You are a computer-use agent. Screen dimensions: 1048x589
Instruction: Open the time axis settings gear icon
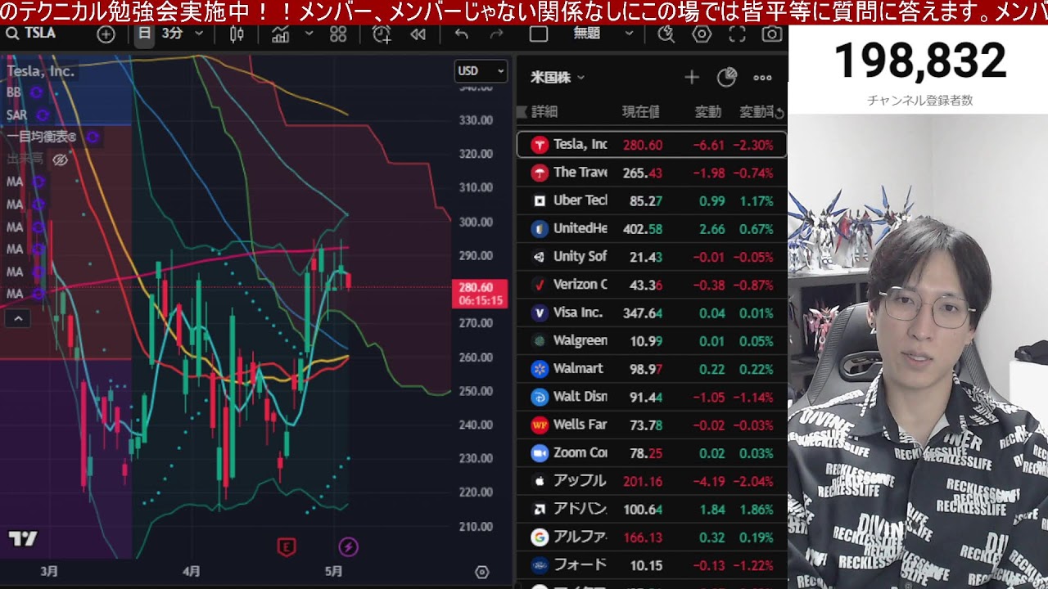tap(481, 572)
